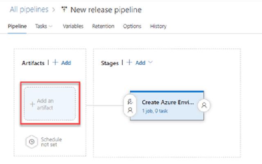Expand the Tasks tab dropdown arrow
The image size is (262, 164).
51,26
